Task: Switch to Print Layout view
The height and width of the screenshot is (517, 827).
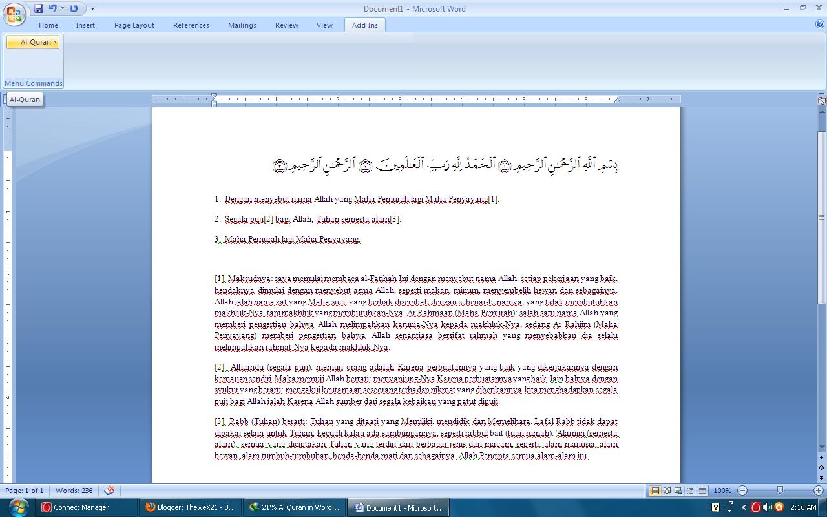Action: [655, 491]
